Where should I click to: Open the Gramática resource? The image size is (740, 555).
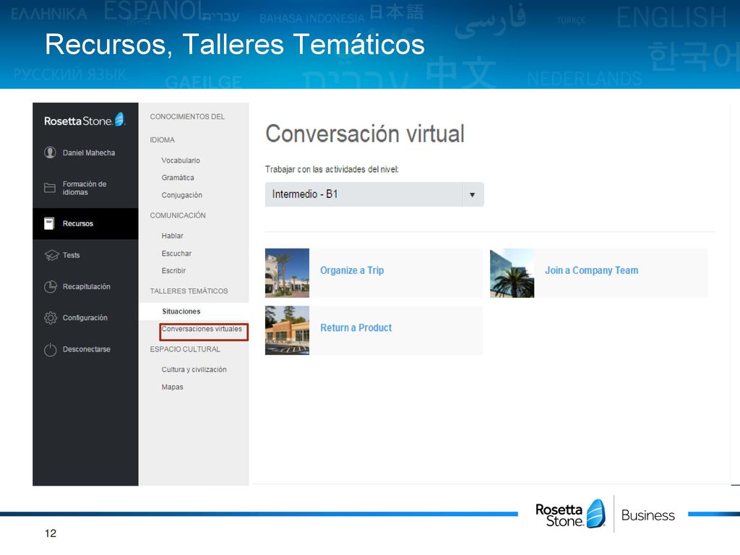click(x=178, y=178)
